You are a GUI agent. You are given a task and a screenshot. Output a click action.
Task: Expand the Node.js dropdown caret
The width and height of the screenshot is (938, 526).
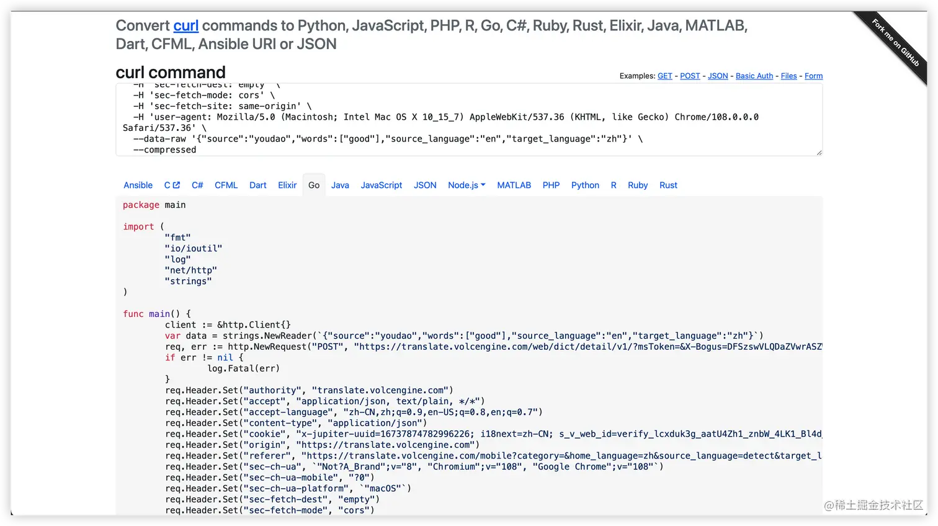pos(483,185)
